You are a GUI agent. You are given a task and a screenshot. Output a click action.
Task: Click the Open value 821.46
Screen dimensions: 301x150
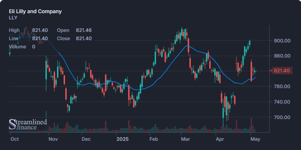coord(84,30)
